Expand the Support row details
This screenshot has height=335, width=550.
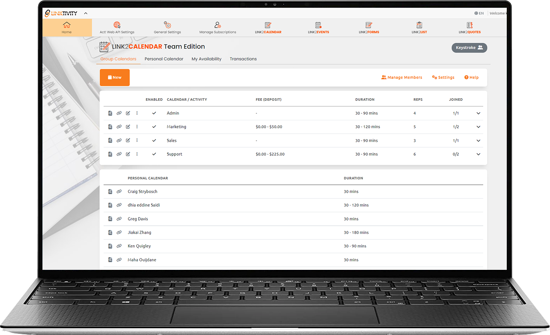click(x=479, y=154)
